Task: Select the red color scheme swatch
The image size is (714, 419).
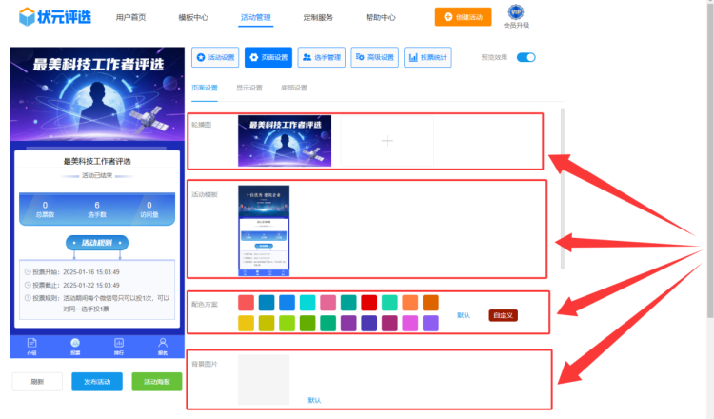Action: [368, 303]
